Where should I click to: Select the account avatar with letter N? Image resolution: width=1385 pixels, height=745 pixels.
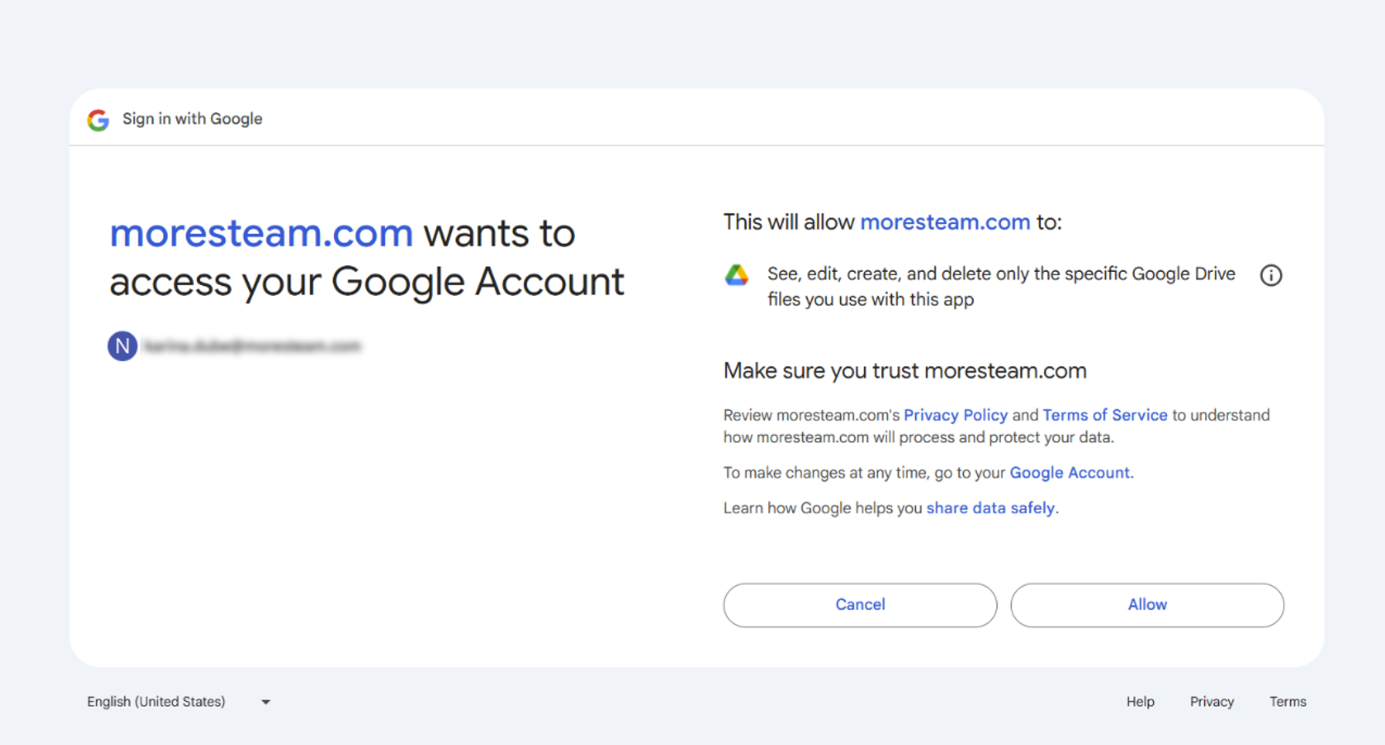click(x=122, y=345)
